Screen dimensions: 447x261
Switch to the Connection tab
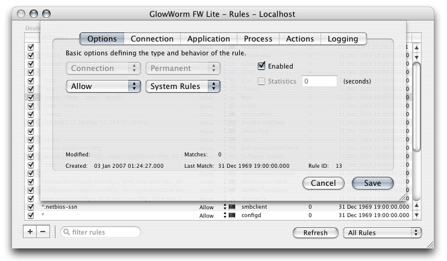point(152,38)
